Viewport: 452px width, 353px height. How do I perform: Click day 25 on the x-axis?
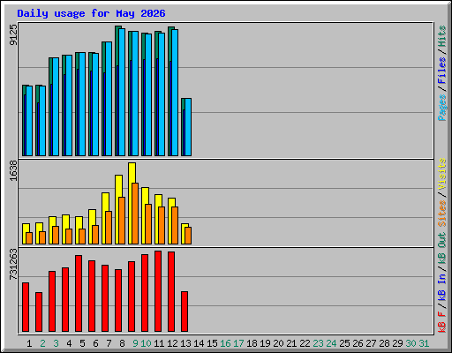tap(344, 343)
